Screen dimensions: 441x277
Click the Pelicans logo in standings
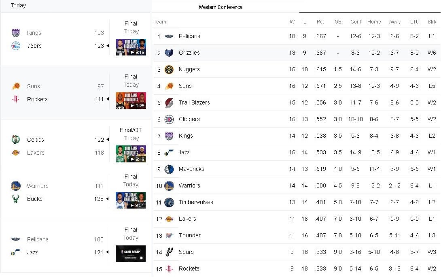click(169, 36)
